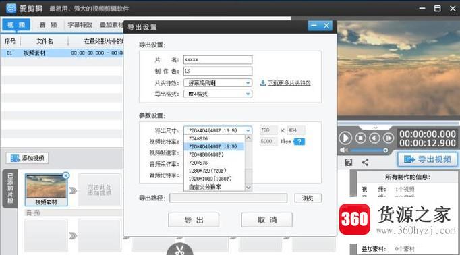Click the share icon below the player
Screen dimensions: 460x255
point(366,163)
